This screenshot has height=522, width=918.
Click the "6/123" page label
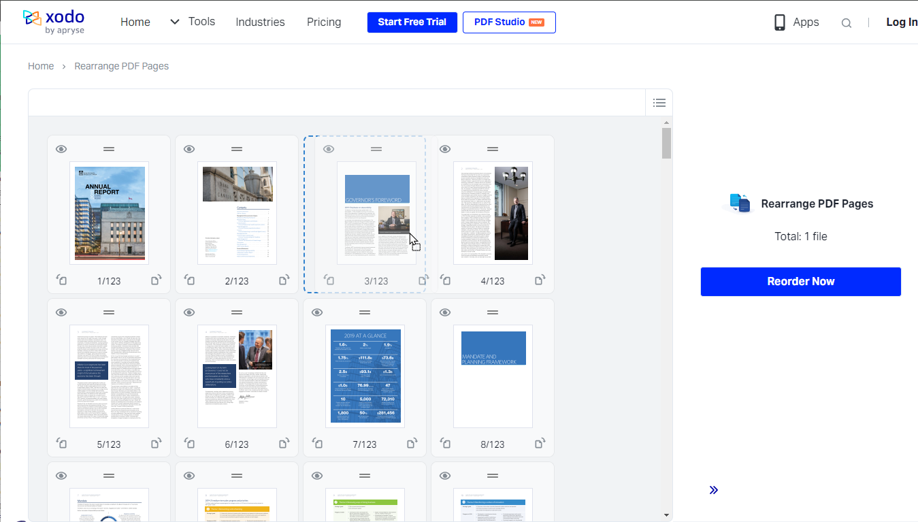coord(237,444)
